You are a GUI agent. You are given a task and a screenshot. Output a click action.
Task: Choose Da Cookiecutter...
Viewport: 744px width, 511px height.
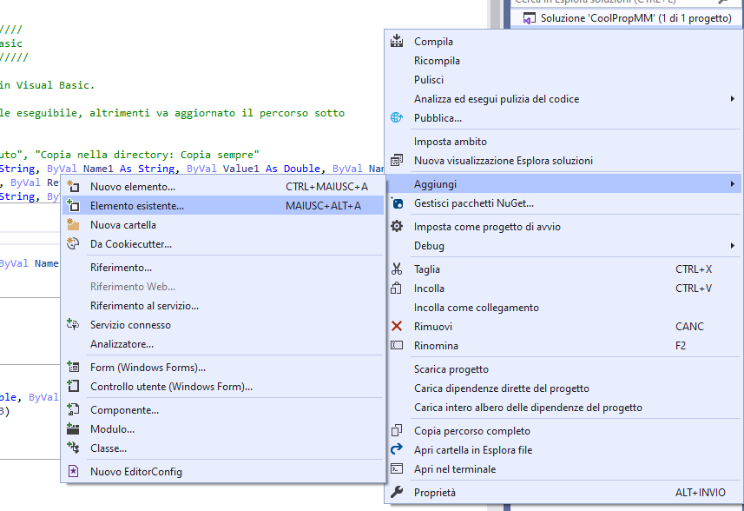coord(223,244)
